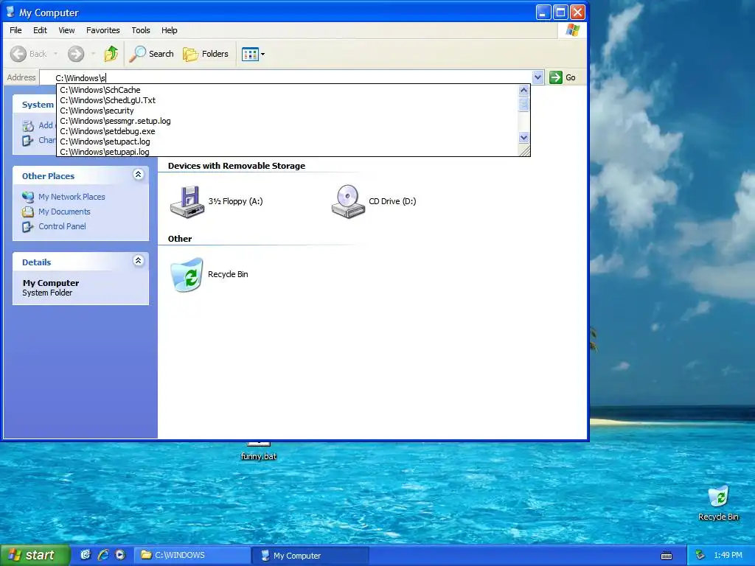Open My Documents link
The width and height of the screenshot is (755, 566).
64,212
